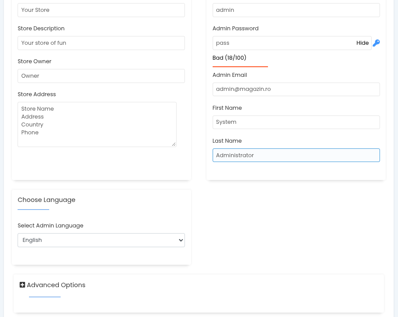Screen dimensions: 398x317
Task: Click the password strength indicator bar
Action: pos(240,67)
